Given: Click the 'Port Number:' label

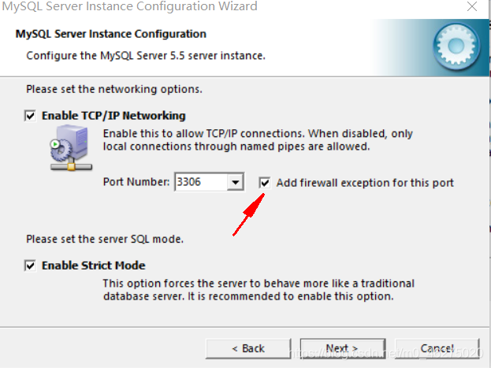Looking at the screenshot, I should (x=136, y=183).
